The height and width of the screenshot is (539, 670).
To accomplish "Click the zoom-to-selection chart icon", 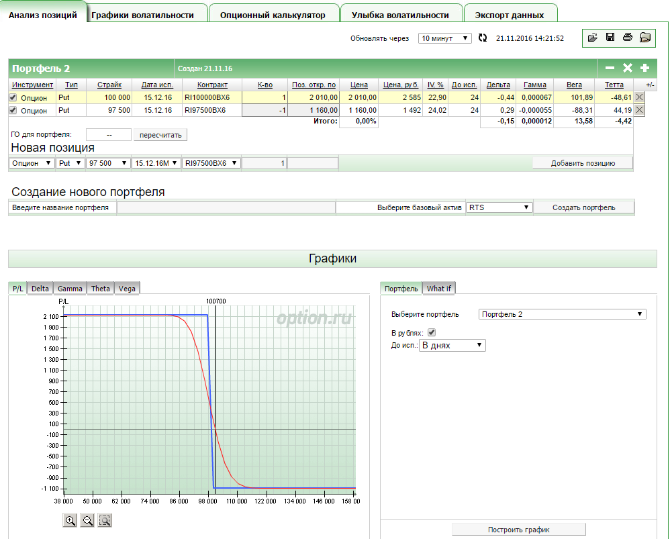I will (105, 520).
